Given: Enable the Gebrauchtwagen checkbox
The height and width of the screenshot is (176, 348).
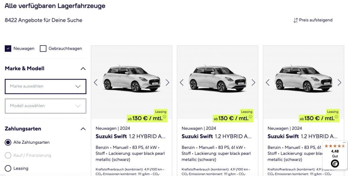Looking at the screenshot, I should pos(43,49).
